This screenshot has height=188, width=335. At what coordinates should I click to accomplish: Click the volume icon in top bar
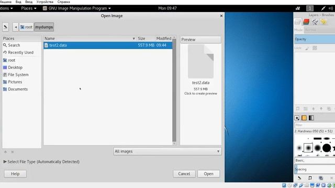point(331,8)
